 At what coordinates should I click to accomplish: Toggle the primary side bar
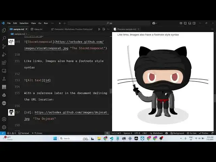click(x=185, y=23)
